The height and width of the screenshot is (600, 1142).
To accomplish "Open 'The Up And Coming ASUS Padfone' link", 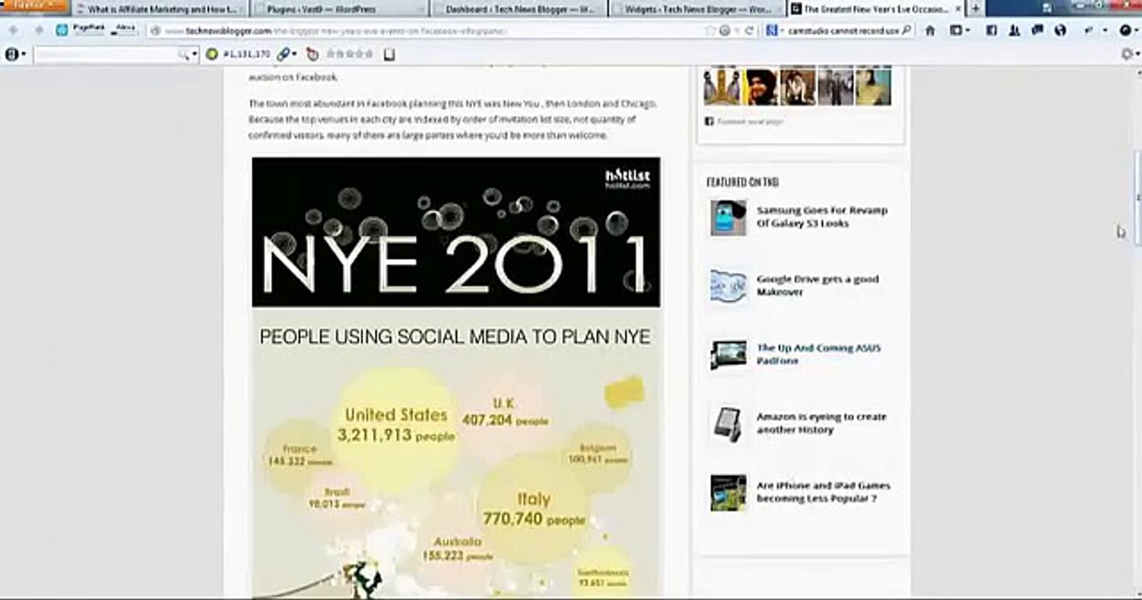I will [x=818, y=354].
